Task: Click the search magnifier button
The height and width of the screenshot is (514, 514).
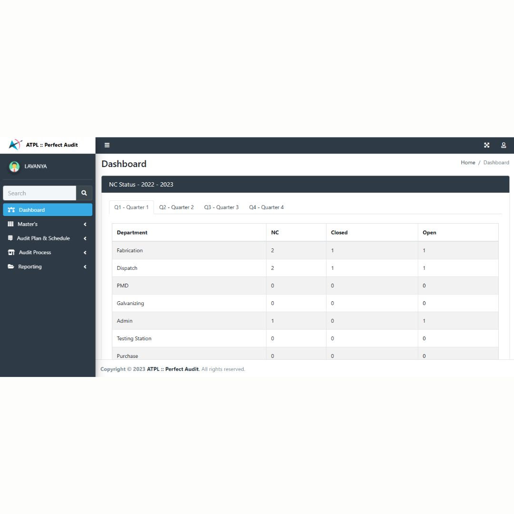Action: (x=84, y=193)
